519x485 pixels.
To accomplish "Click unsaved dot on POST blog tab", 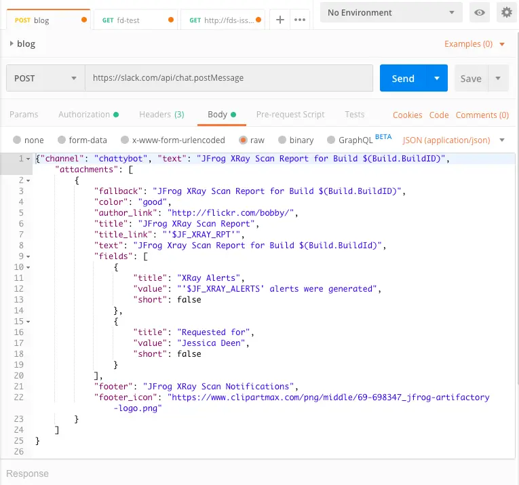I will 84,20.
